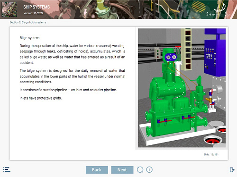Screen dimensions: 237x177
Task: Click the Ship Systems course thumbnail
Action: (x=9, y=9)
